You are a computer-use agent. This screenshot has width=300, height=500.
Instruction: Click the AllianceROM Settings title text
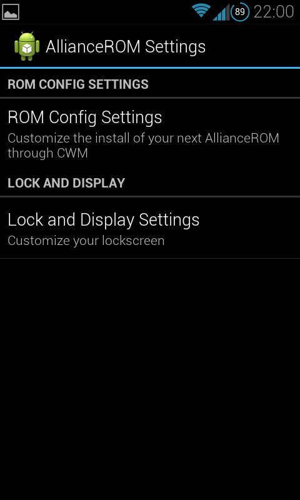click(x=126, y=47)
